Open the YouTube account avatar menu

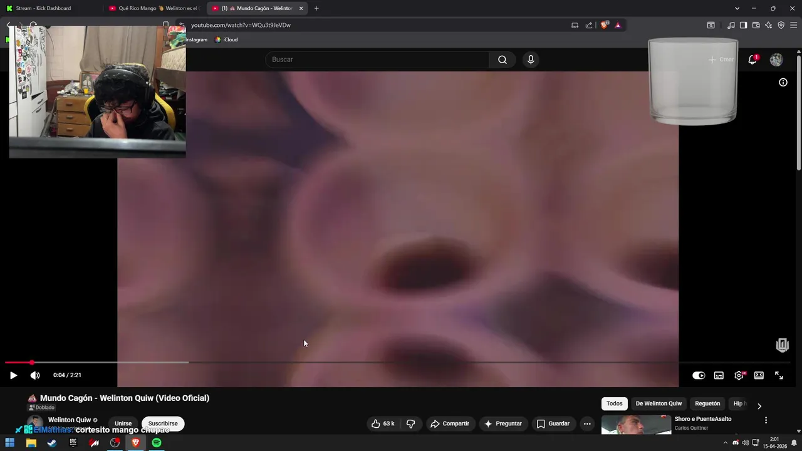click(776, 60)
